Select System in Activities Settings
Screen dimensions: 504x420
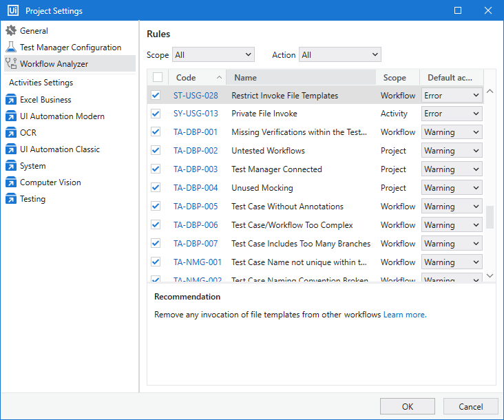33,166
